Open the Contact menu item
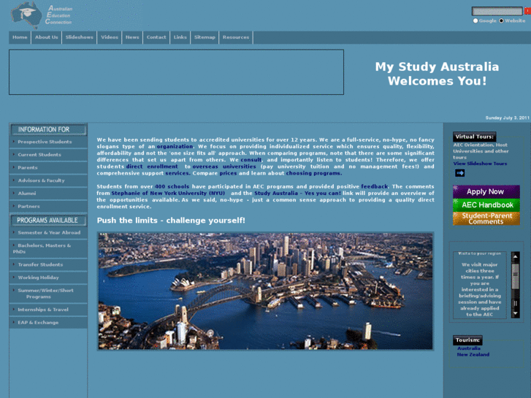Viewport: 531px width, 398px height. [x=156, y=37]
